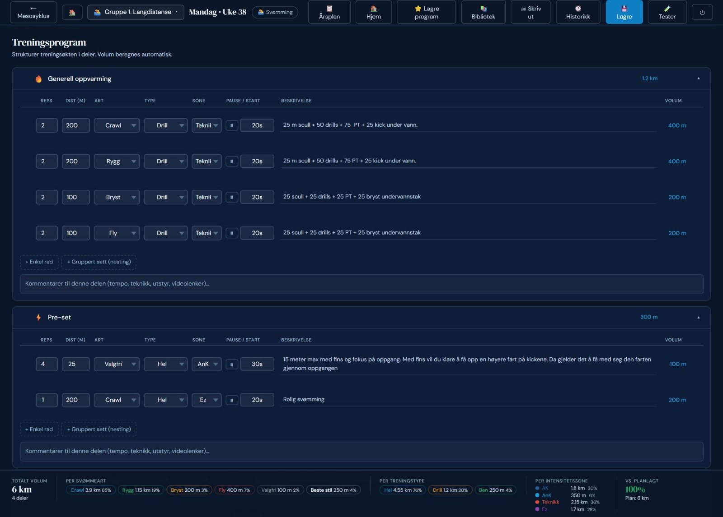Screen dimensions: 723x517
Task: Open the Ez zone dropdown
Action: click(207, 400)
